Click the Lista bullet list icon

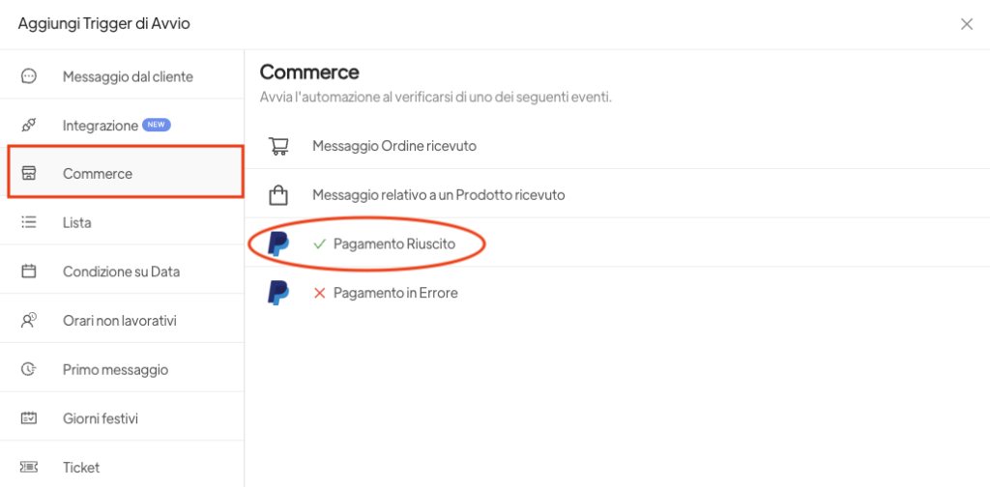coord(29,222)
